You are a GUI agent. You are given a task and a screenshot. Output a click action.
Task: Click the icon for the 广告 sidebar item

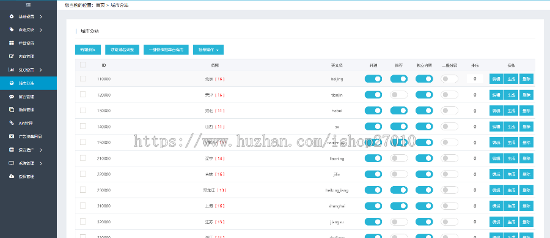pyautogui.click(x=12, y=136)
